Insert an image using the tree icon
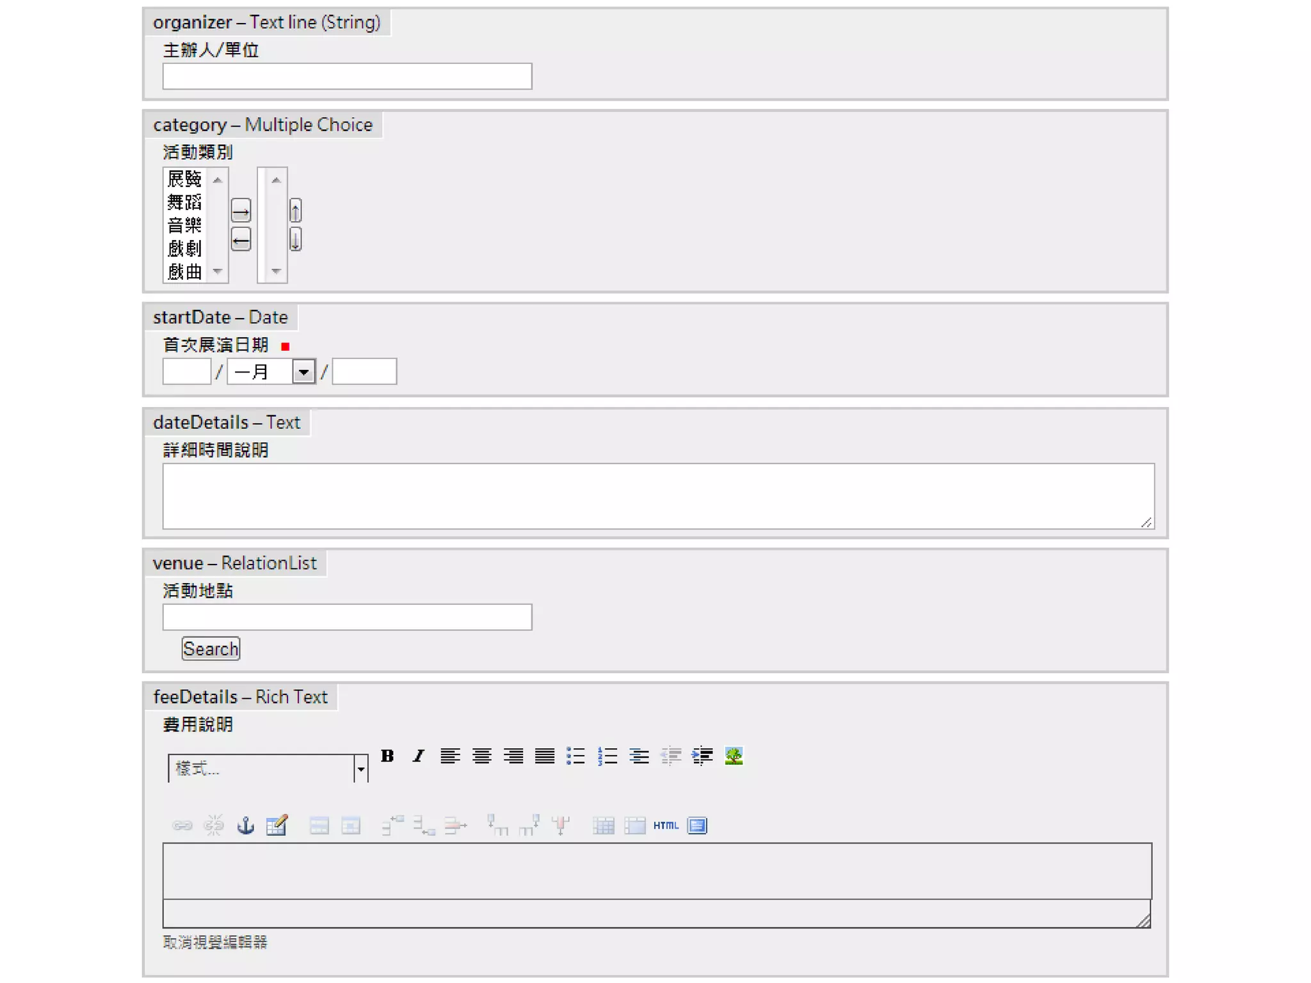Screen dimensions: 1311x983 pos(734,756)
